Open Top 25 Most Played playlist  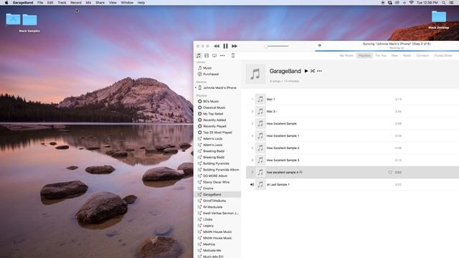(217, 132)
